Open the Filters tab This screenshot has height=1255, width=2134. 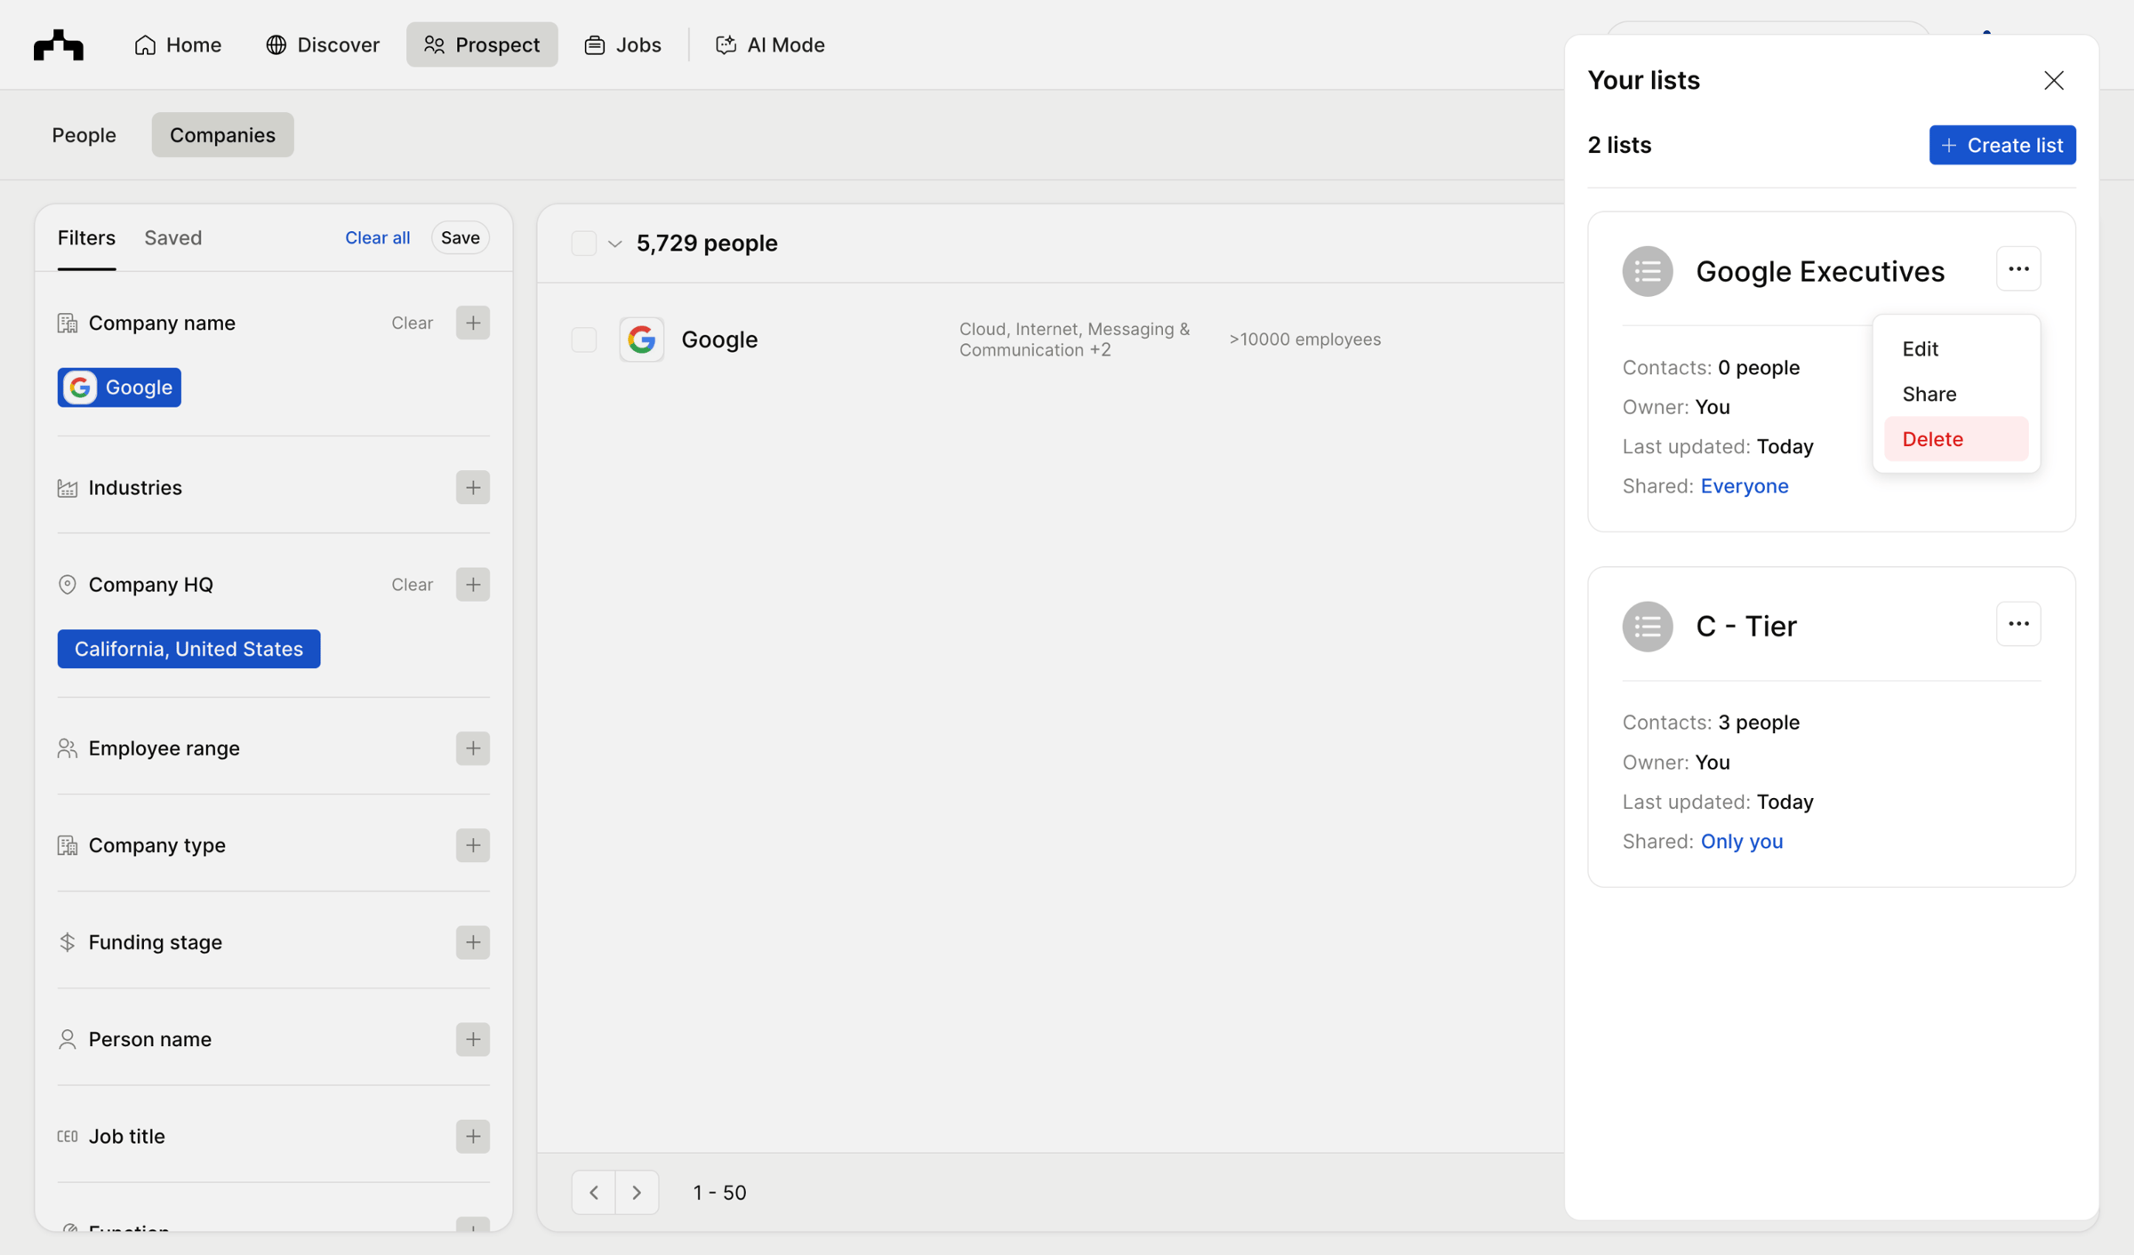(86, 237)
